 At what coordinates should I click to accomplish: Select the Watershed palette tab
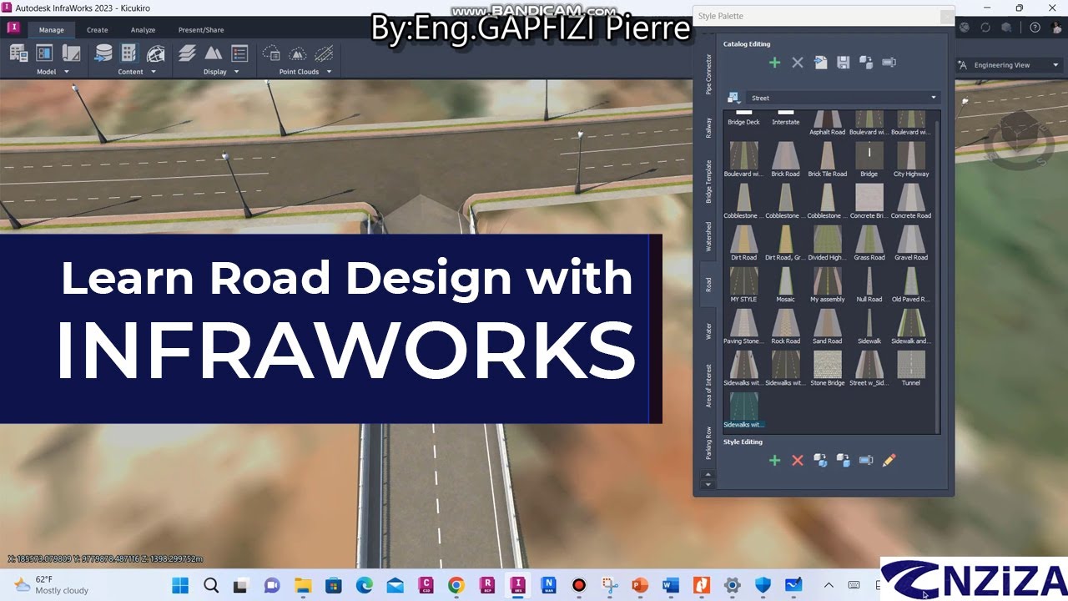[x=708, y=236]
